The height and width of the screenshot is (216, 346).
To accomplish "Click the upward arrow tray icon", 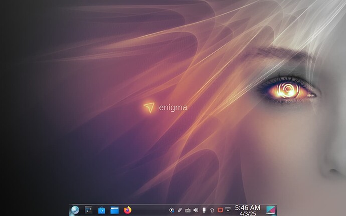I will (212, 210).
